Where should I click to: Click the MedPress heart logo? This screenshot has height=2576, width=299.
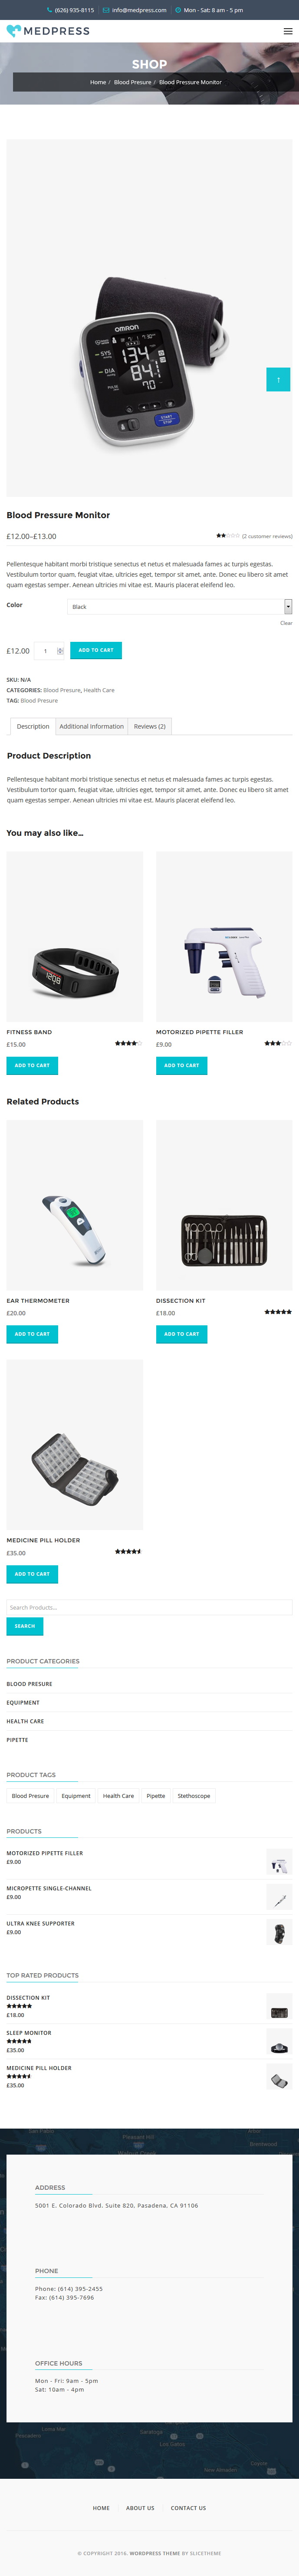(13, 31)
